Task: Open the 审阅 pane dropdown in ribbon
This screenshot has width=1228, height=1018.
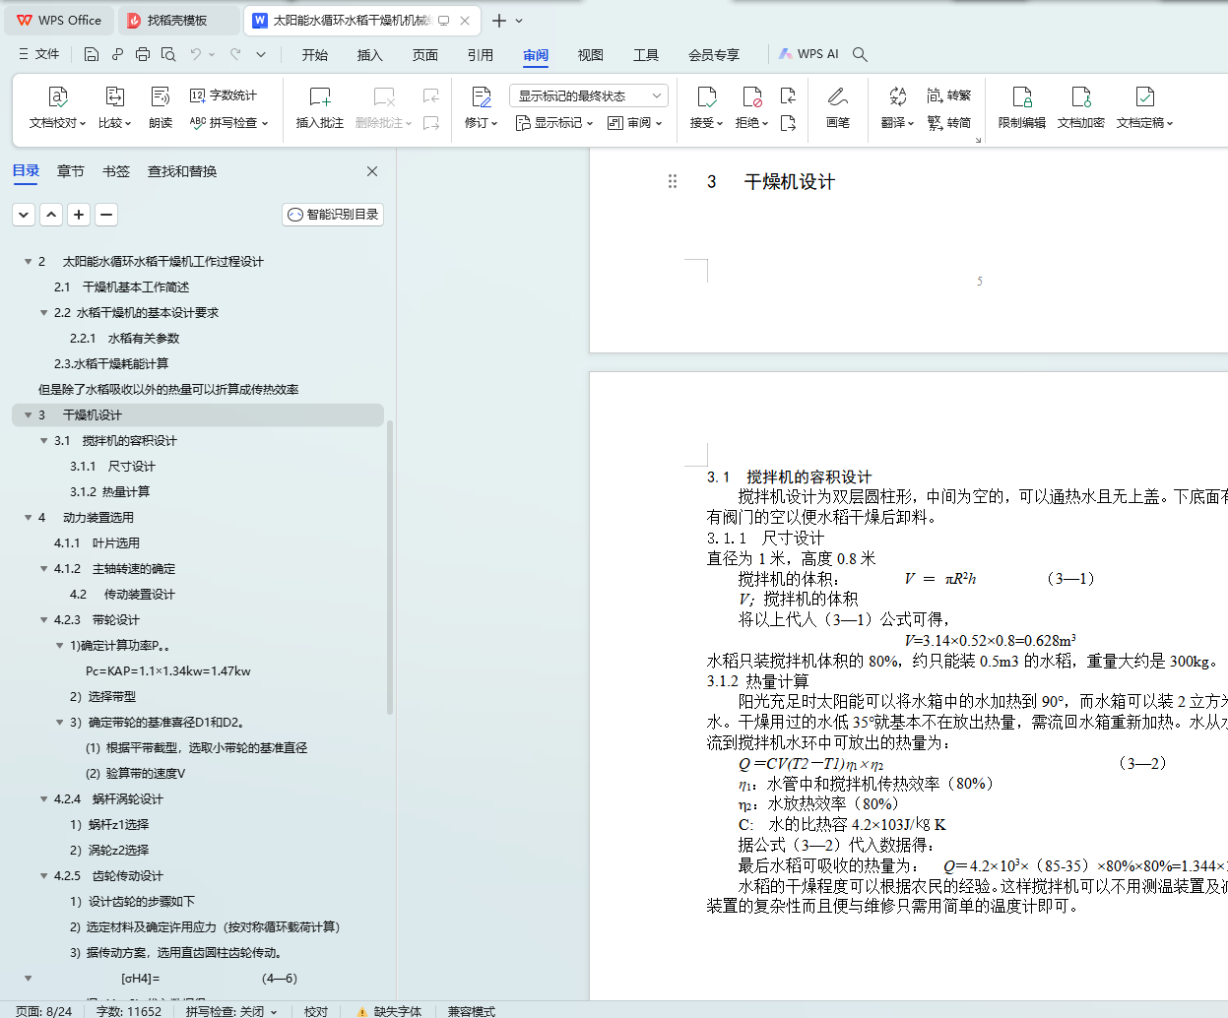Action: (635, 123)
